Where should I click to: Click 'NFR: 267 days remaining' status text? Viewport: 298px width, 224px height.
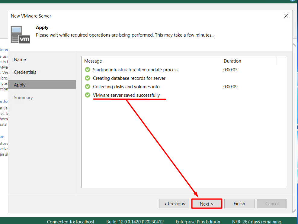coord(257,222)
